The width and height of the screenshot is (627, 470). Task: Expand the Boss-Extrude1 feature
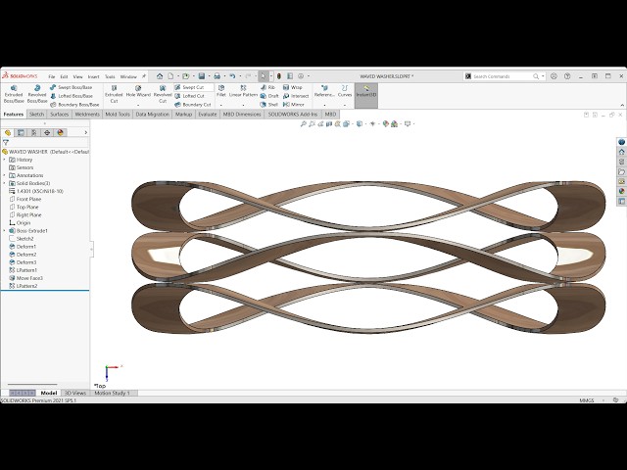coord(4,231)
